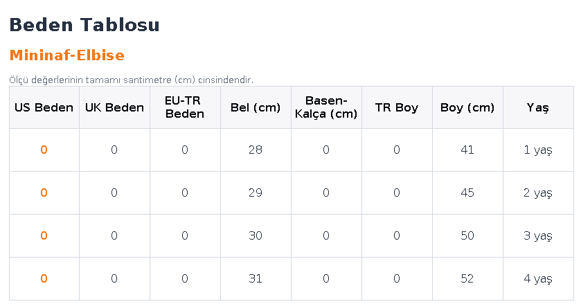Click the TR Boy column header
581x304 pixels.
[x=397, y=107]
